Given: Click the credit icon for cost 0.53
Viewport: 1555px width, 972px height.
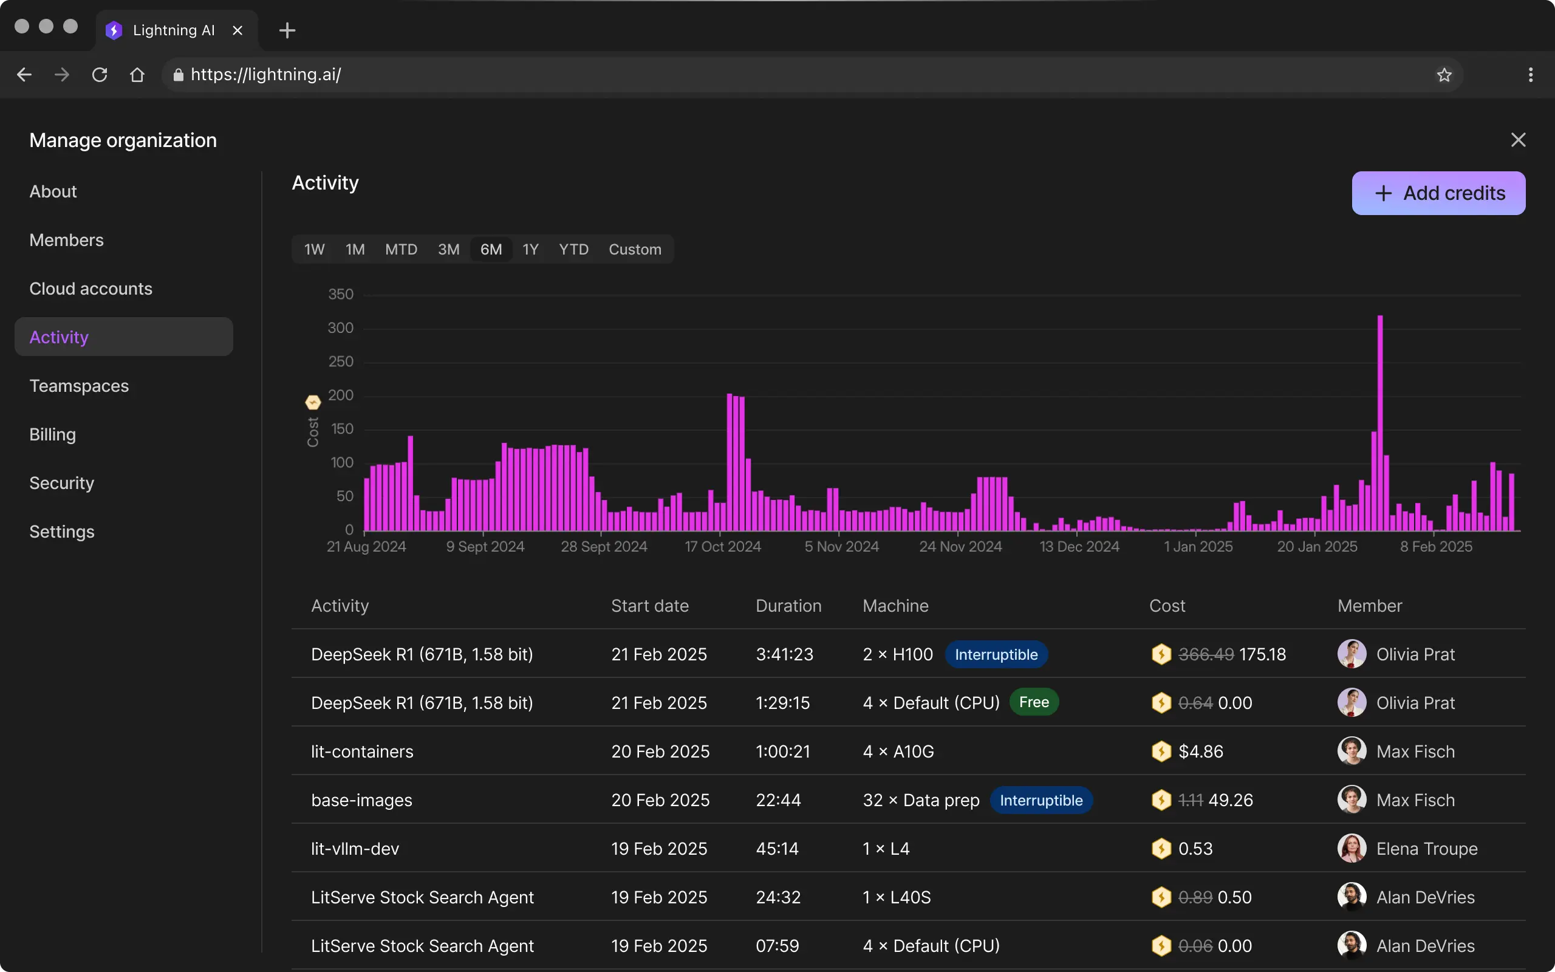Looking at the screenshot, I should (1161, 849).
